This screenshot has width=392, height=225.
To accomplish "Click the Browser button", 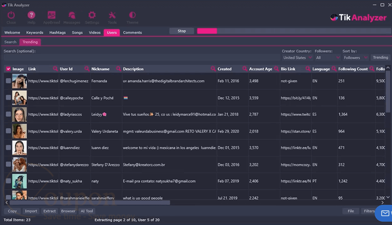I will [68, 211].
